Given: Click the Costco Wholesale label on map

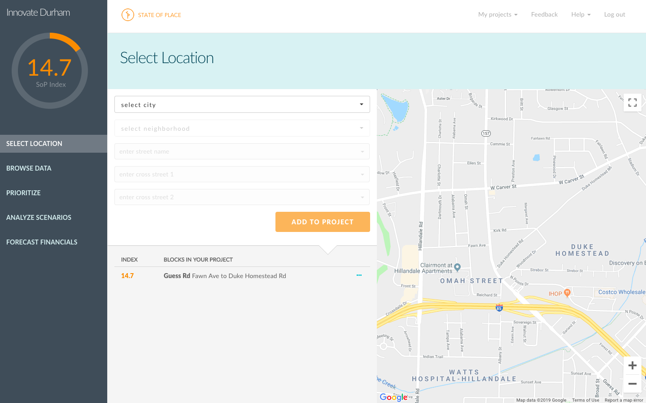Looking at the screenshot, I should [622, 292].
